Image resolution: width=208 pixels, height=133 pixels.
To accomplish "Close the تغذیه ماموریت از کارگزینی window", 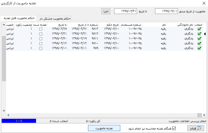I will coord(204,3).
